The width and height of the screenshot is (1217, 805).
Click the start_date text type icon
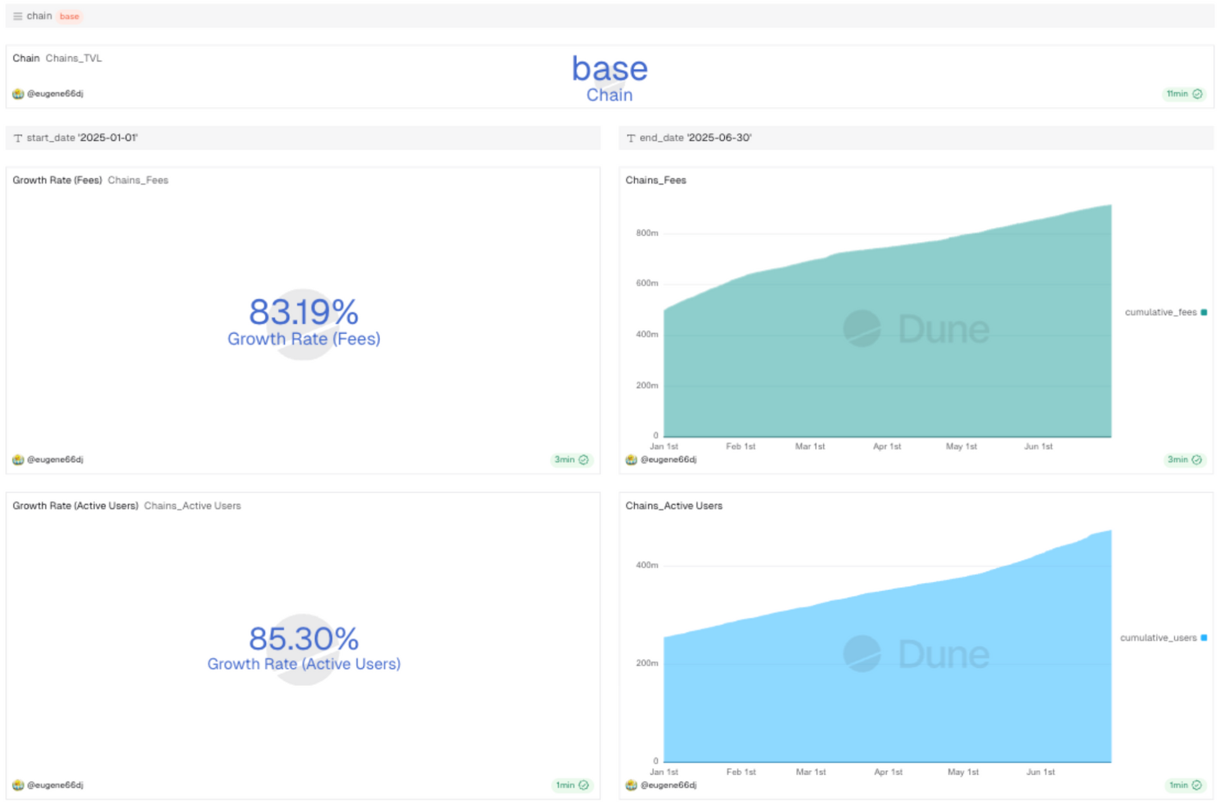pyautogui.click(x=18, y=138)
